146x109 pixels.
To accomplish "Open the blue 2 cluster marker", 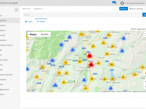I will 61,45.
